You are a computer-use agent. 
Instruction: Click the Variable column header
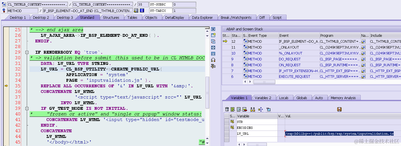tap(257, 116)
